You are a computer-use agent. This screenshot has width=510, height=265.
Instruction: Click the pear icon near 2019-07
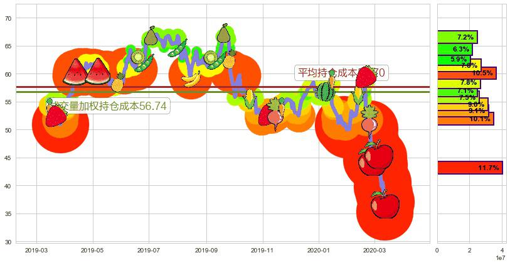point(151,36)
